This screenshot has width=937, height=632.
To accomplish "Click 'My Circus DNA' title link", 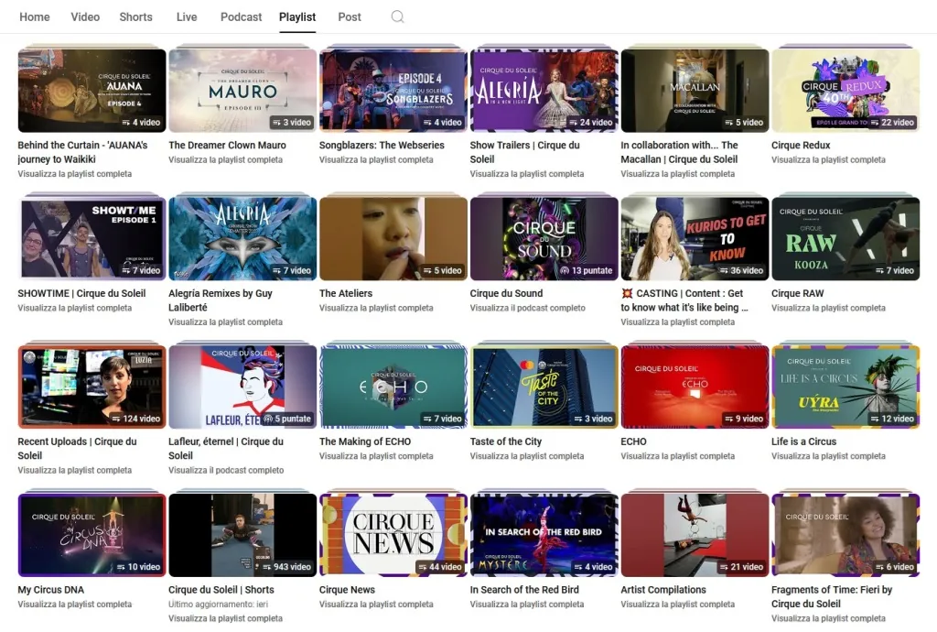I will [51, 590].
